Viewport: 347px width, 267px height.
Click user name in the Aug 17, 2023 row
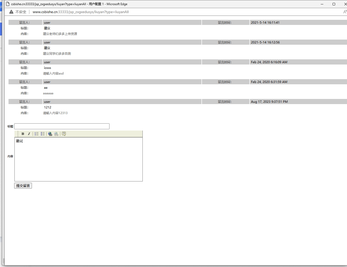(47, 102)
